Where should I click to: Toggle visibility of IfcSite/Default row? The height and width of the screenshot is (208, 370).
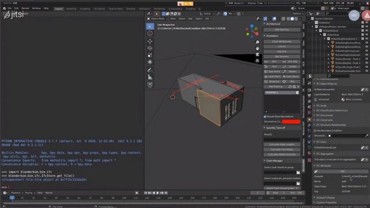tap(367, 31)
